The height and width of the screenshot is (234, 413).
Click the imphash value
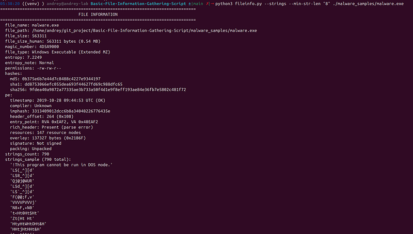(x=71, y=111)
